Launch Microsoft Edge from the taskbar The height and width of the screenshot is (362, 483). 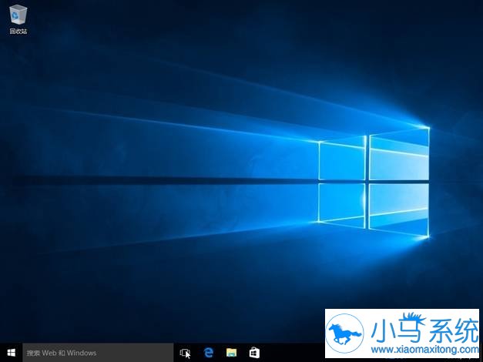point(209,353)
